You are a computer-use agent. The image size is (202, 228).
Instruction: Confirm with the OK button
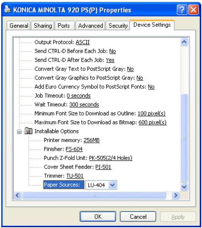point(98,217)
